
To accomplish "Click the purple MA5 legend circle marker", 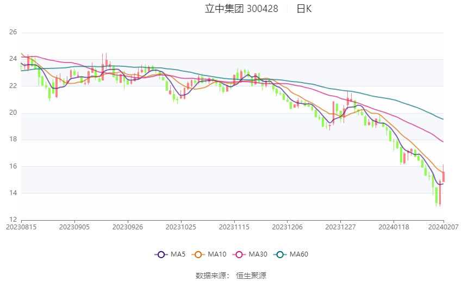I will point(160,254).
